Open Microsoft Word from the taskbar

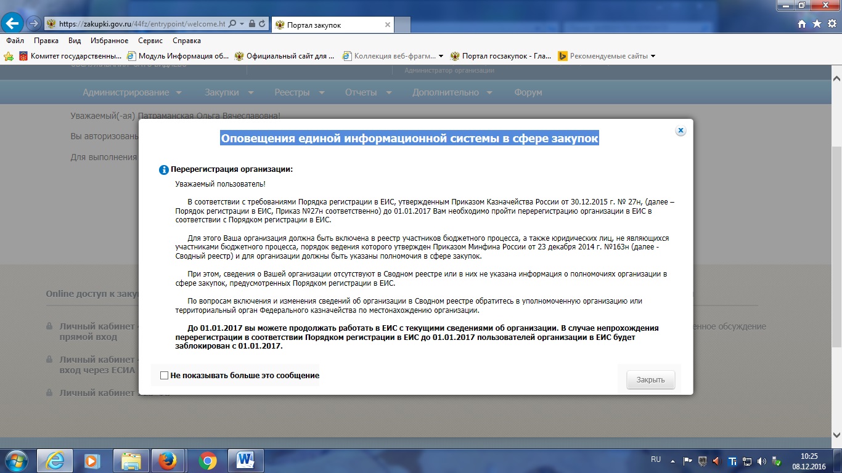(x=246, y=460)
